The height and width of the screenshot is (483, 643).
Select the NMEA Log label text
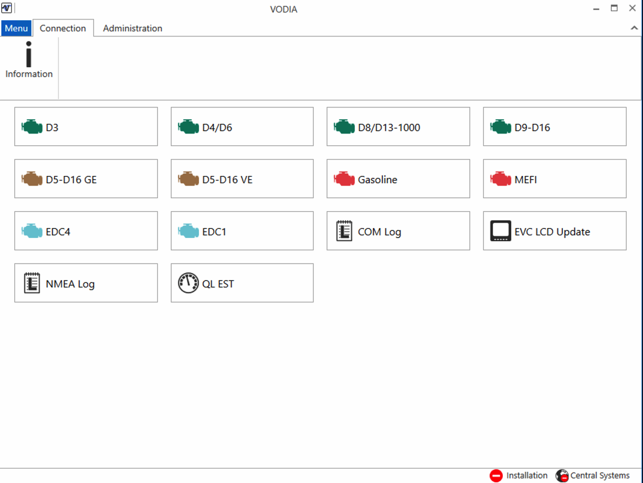coord(70,284)
